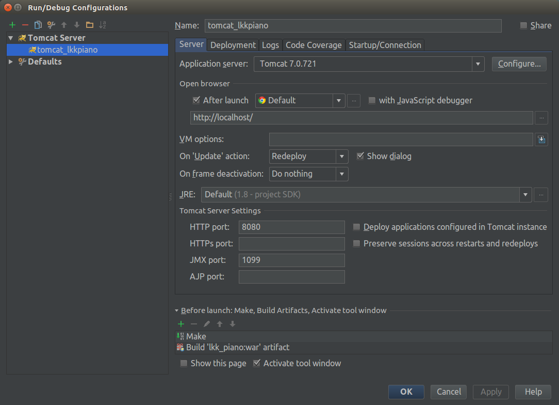Open the JRE browse ellipsis button
This screenshot has width=559, height=405.
click(x=541, y=195)
